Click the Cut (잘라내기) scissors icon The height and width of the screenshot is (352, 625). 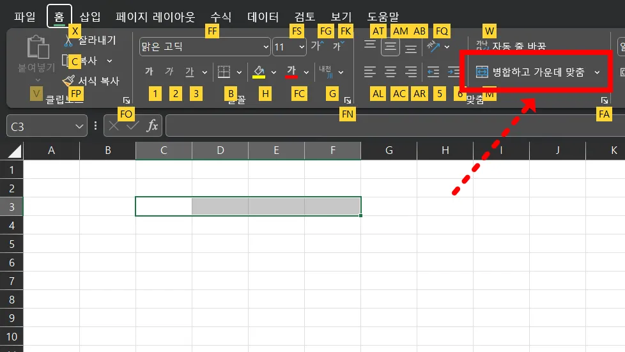[x=68, y=40]
